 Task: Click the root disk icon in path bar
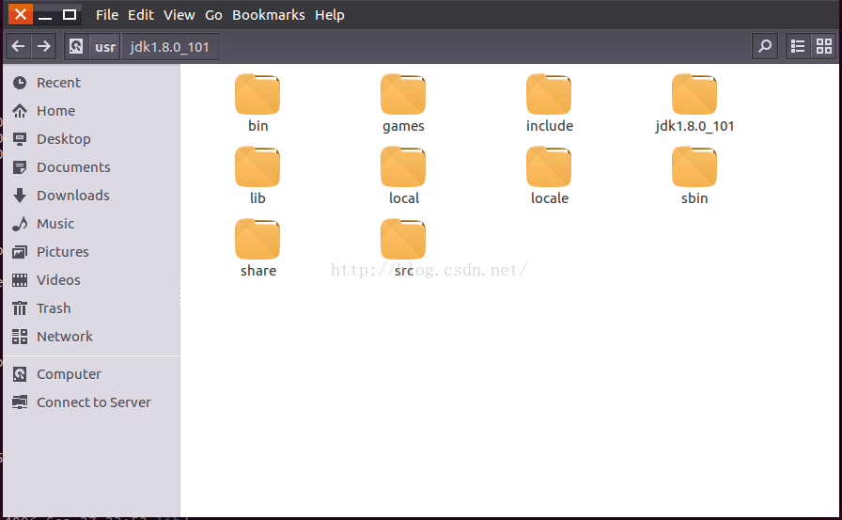click(x=76, y=47)
